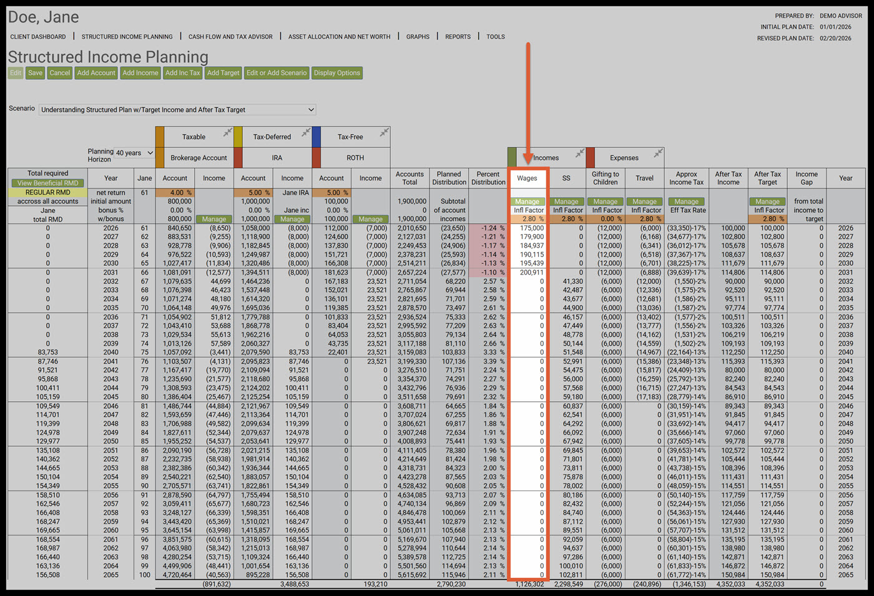This screenshot has height=596, width=874.
Task: Manage the SS income
Action: (566, 202)
